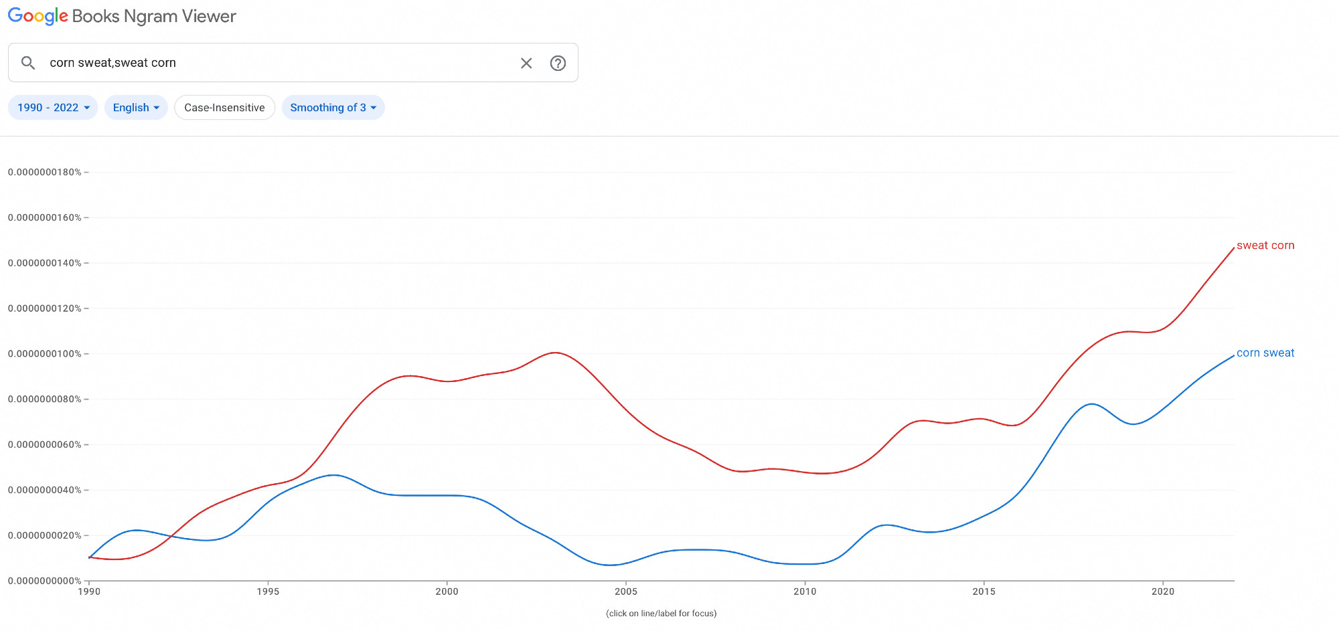Click the '(click on line/label for focus)' hint

click(661, 614)
